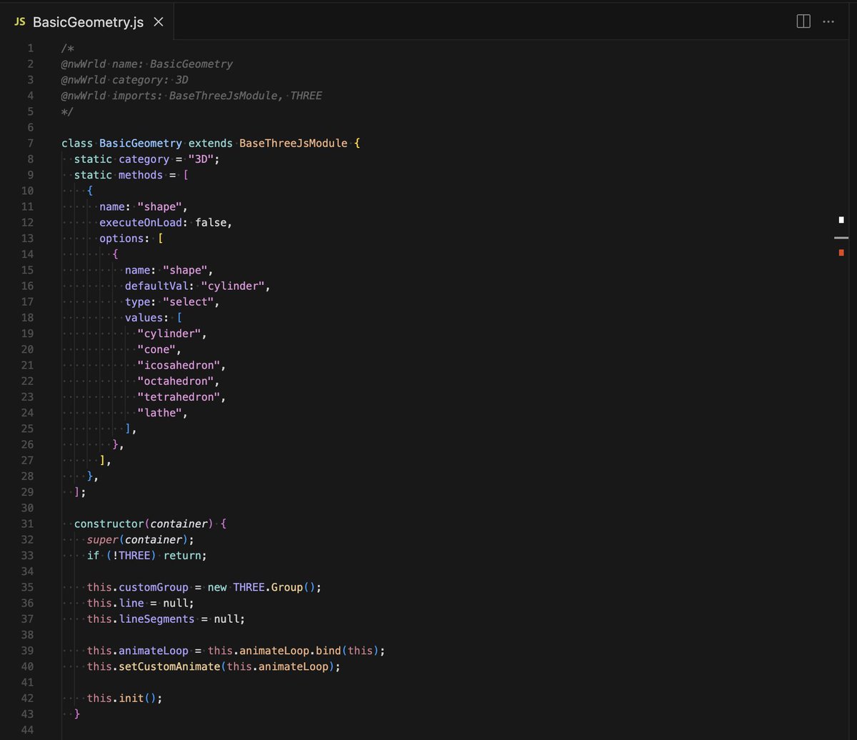Click the @nwWrld imports comment line

191,96
